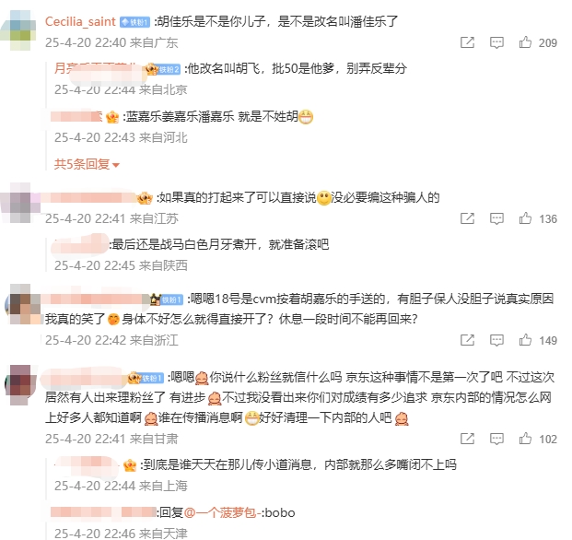Screen dimensions: 572x540
Task: Share the Gansu comment via forward icon
Action: [467, 439]
